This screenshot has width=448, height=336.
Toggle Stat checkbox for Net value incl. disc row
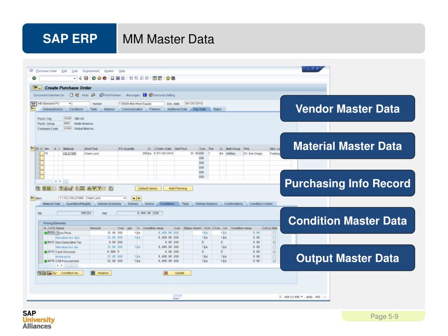tap(274, 238)
